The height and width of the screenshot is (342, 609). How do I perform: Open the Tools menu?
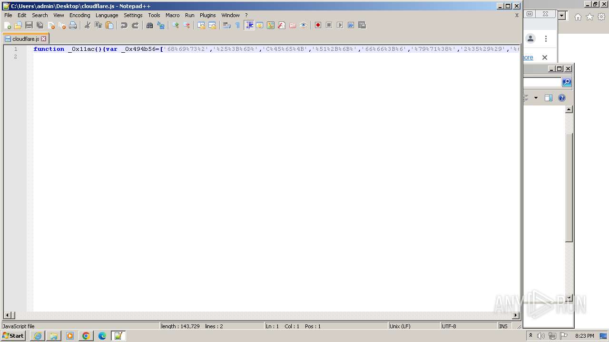click(x=154, y=15)
